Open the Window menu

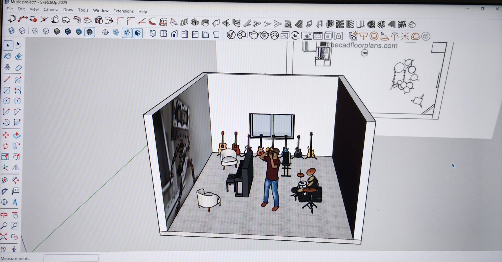coord(100,11)
